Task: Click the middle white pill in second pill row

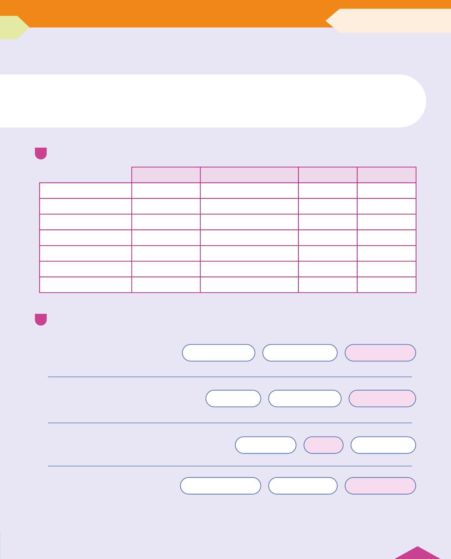Action: point(305,398)
